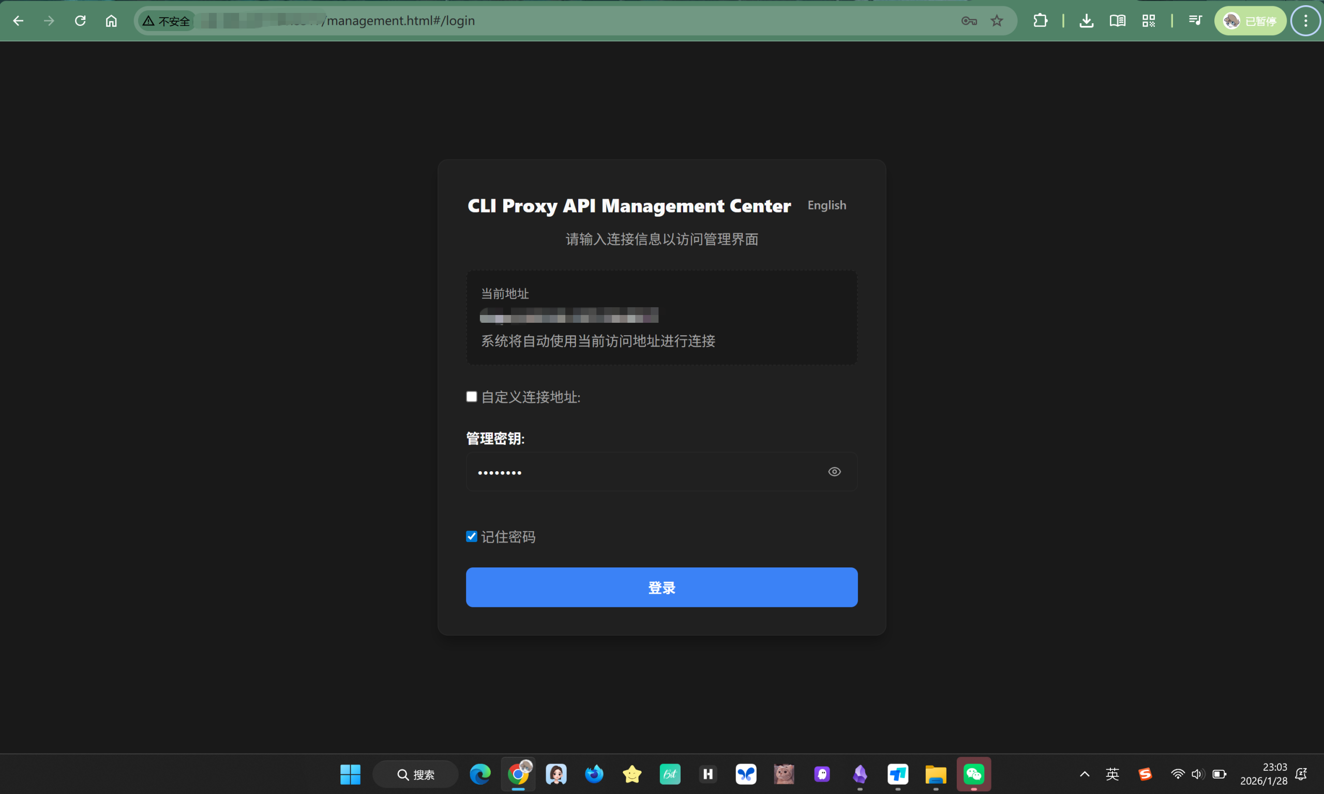Image resolution: width=1324 pixels, height=794 pixels.
Task: Open the media control playlist icon
Action: point(1195,21)
